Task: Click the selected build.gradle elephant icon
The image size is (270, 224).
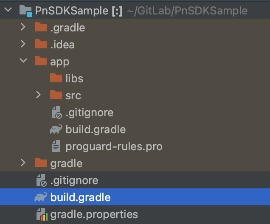Action: pos(41,197)
